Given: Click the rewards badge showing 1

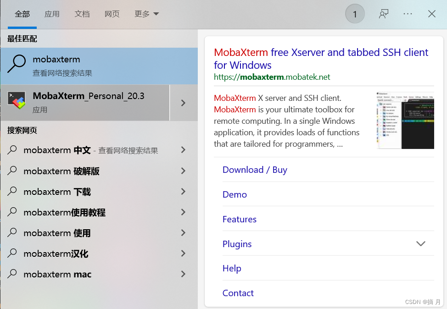Looking at the screenshot, I should pos(355,14).
